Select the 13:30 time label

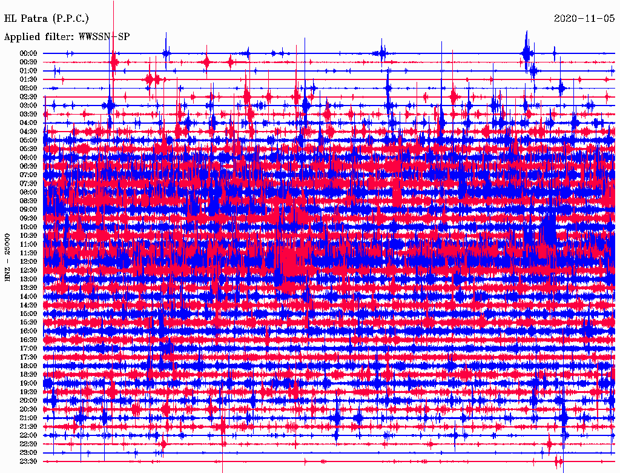click(28, 288)
